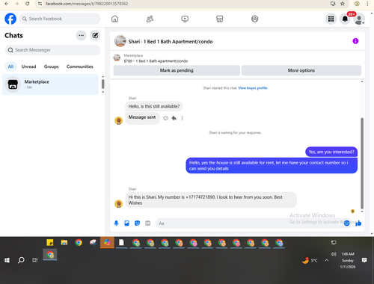Click chat list scrollbar thumb
The height and width of the screenshot is (284, 374).
(102, 84)
